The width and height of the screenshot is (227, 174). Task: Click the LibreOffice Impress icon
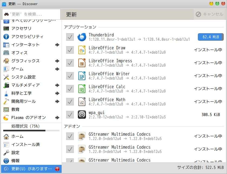(x=82, y=63)
